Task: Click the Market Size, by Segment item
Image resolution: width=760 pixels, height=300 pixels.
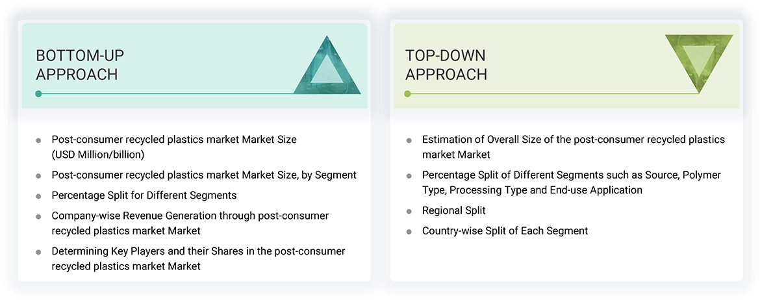Action: (x=204, y=175)
